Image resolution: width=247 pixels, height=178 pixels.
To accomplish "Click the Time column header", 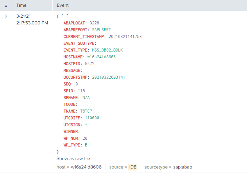I will click(x=21, y=5).
